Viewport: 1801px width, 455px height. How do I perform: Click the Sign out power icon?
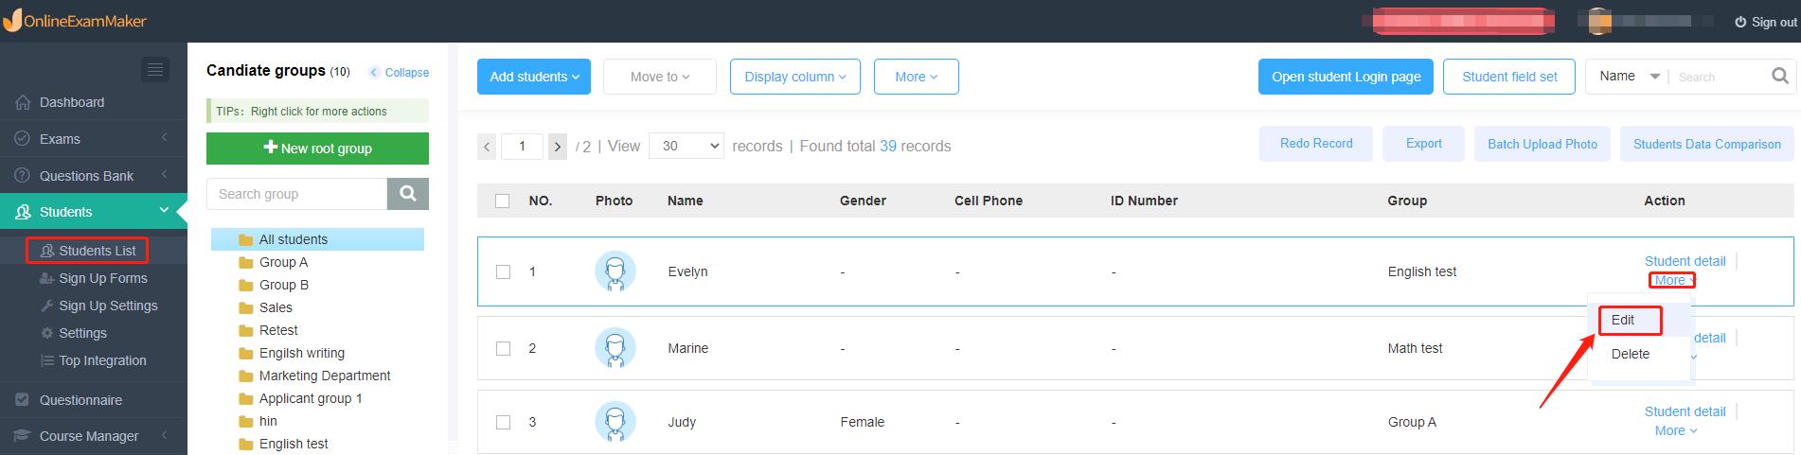[1740, 22]
